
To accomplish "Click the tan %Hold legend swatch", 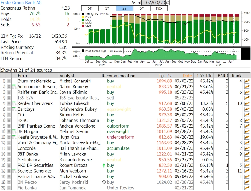I will coord(83,23).
